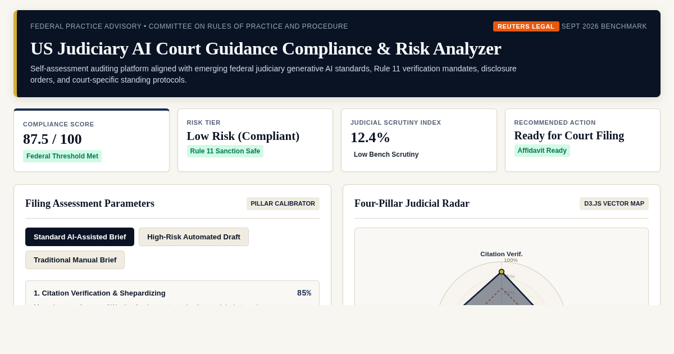This screenshot has width=674, height=354.
Task: Click the Affidavit Ready tag
Action: [x=542, y=151]
